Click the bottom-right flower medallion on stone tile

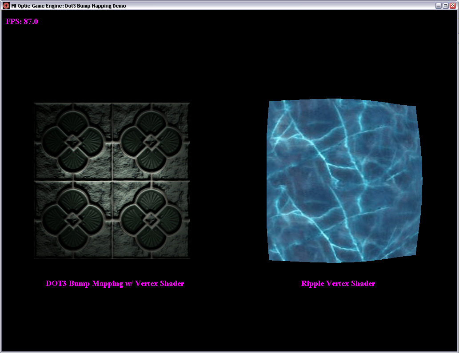coord(152,220)
